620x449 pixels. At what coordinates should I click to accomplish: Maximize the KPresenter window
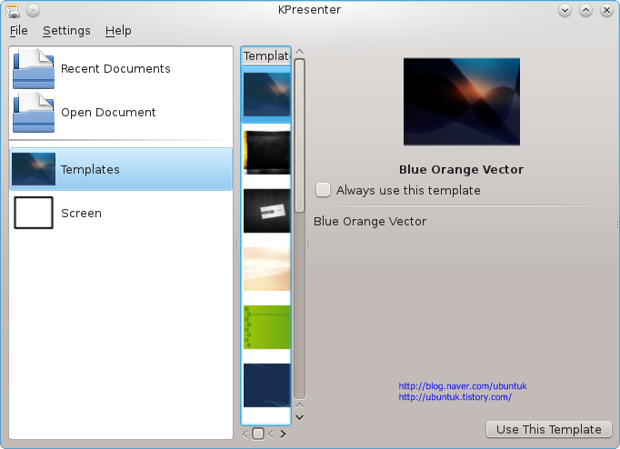586,10
